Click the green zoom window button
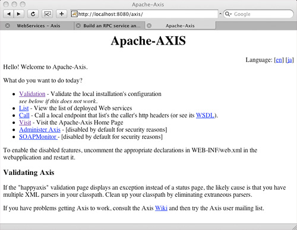The height and width of the screenshot is (230, 297). [x=23, y=4]
